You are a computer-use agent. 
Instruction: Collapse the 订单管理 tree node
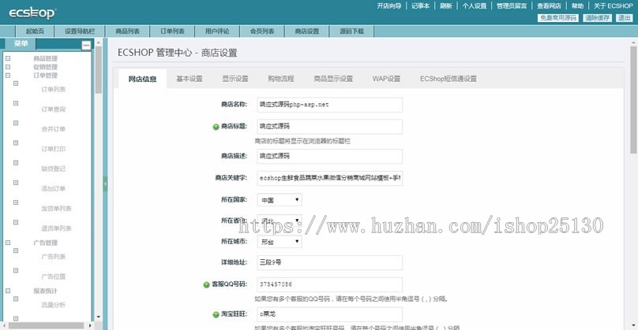pyautogui.click(x=8, y=75)
